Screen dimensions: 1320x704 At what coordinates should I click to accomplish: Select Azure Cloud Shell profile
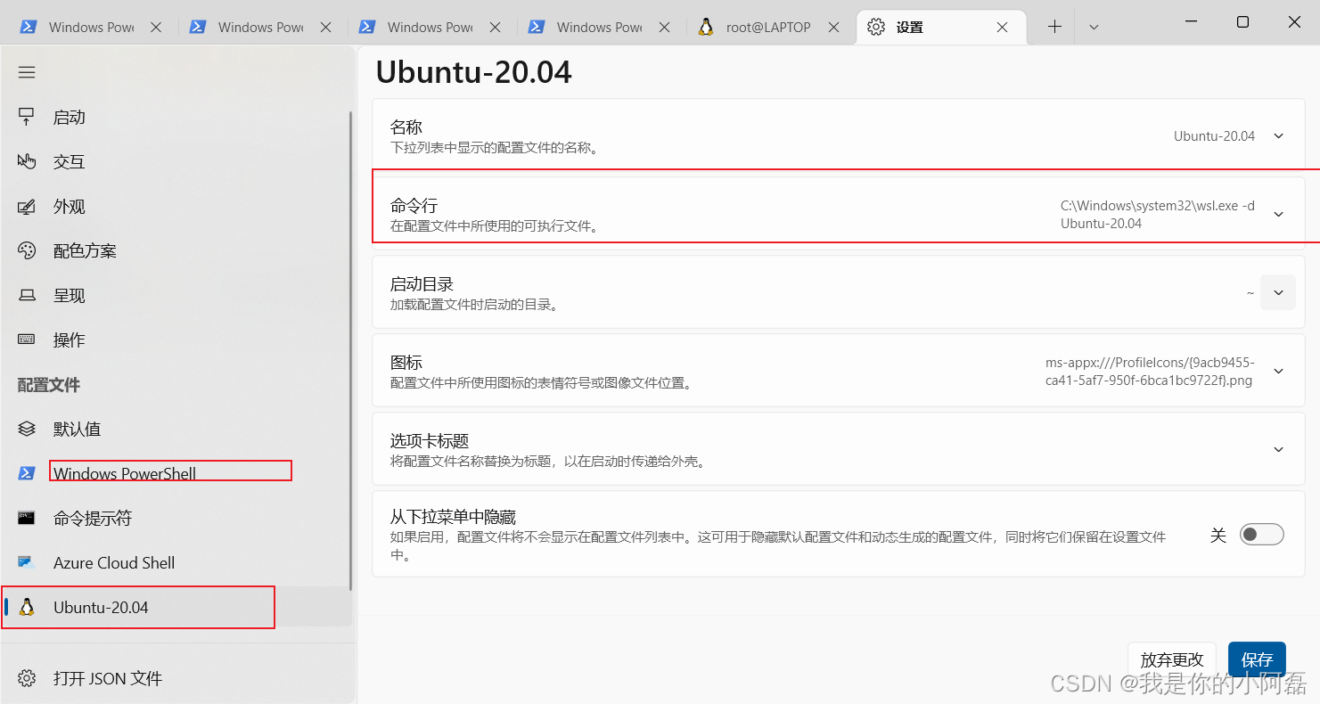pyautogui.click(x=176, y=562)
